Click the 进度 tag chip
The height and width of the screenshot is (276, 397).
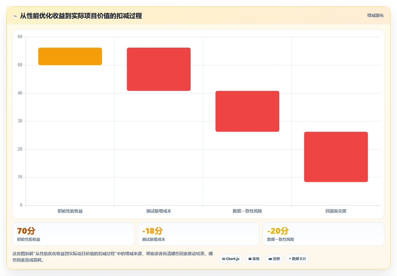point(274,259)
